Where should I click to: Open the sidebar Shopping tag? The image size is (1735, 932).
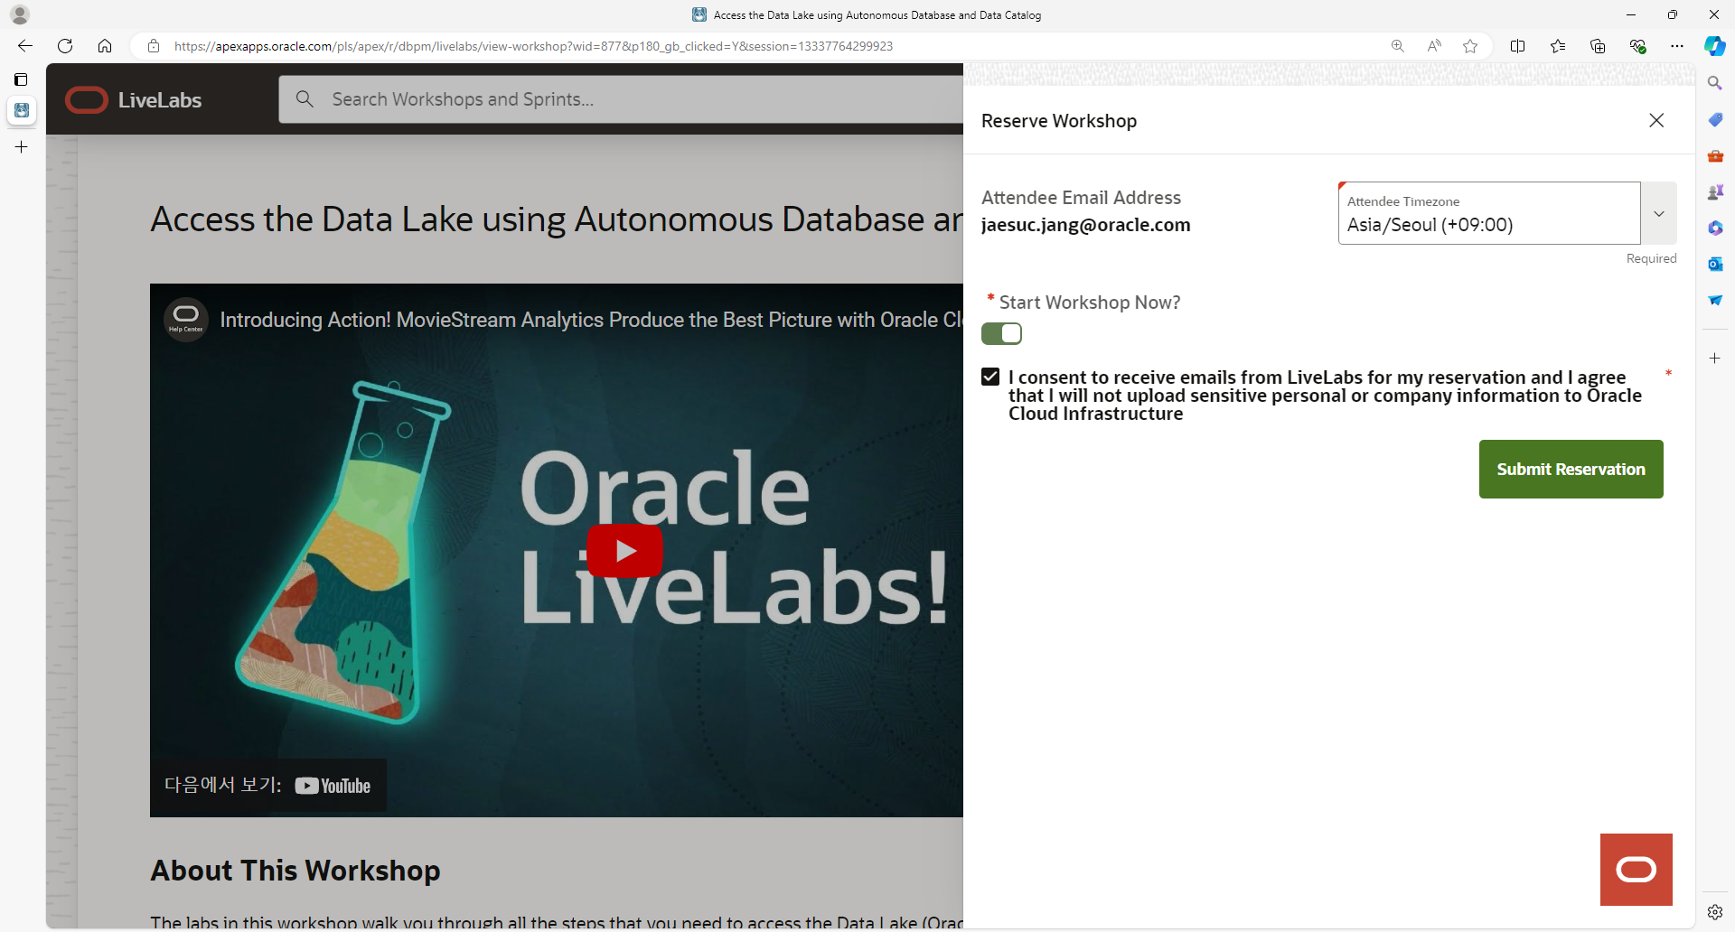click(1715, 119)
